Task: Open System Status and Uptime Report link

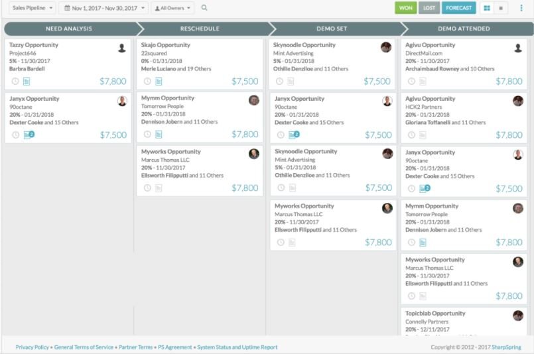Action: (x=237, y=347)
